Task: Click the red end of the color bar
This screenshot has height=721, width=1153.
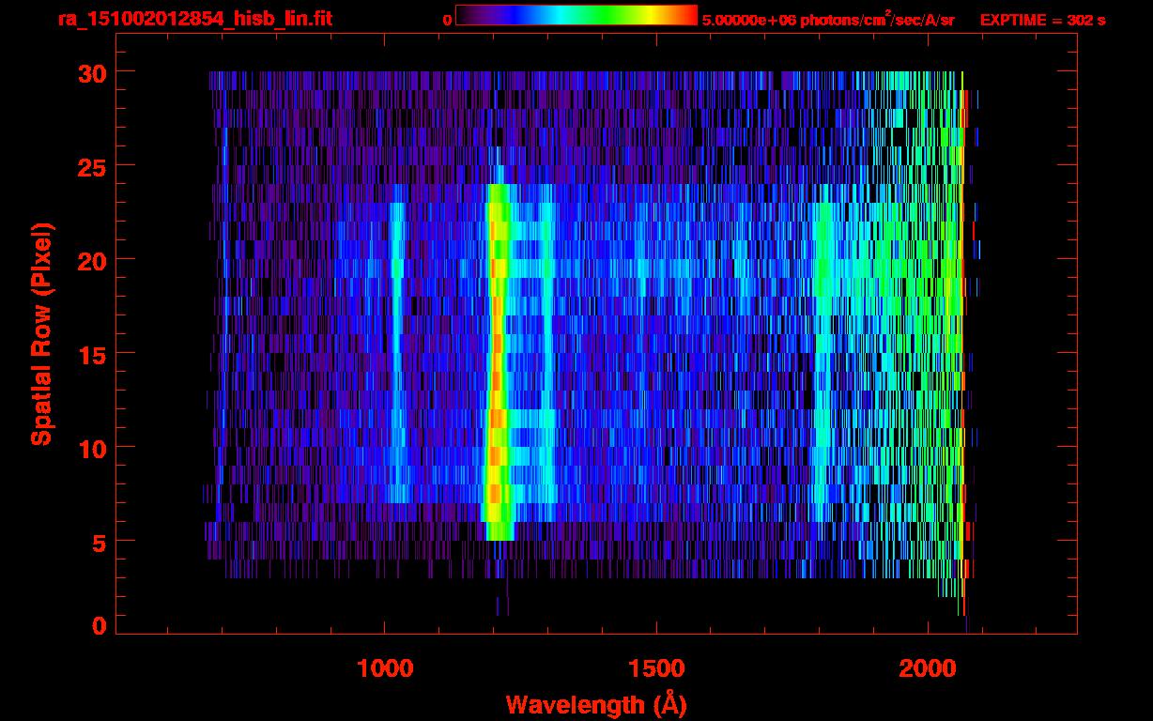Action: [x=685, y=15]
